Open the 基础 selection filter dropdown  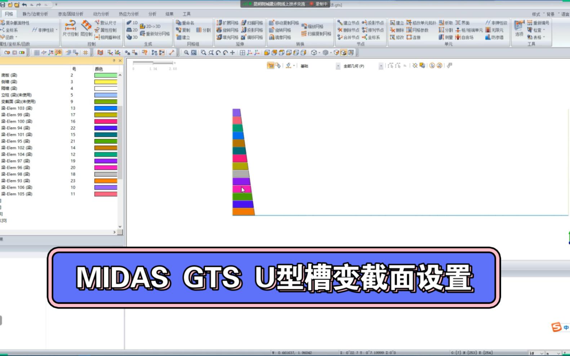click(338, 66)
